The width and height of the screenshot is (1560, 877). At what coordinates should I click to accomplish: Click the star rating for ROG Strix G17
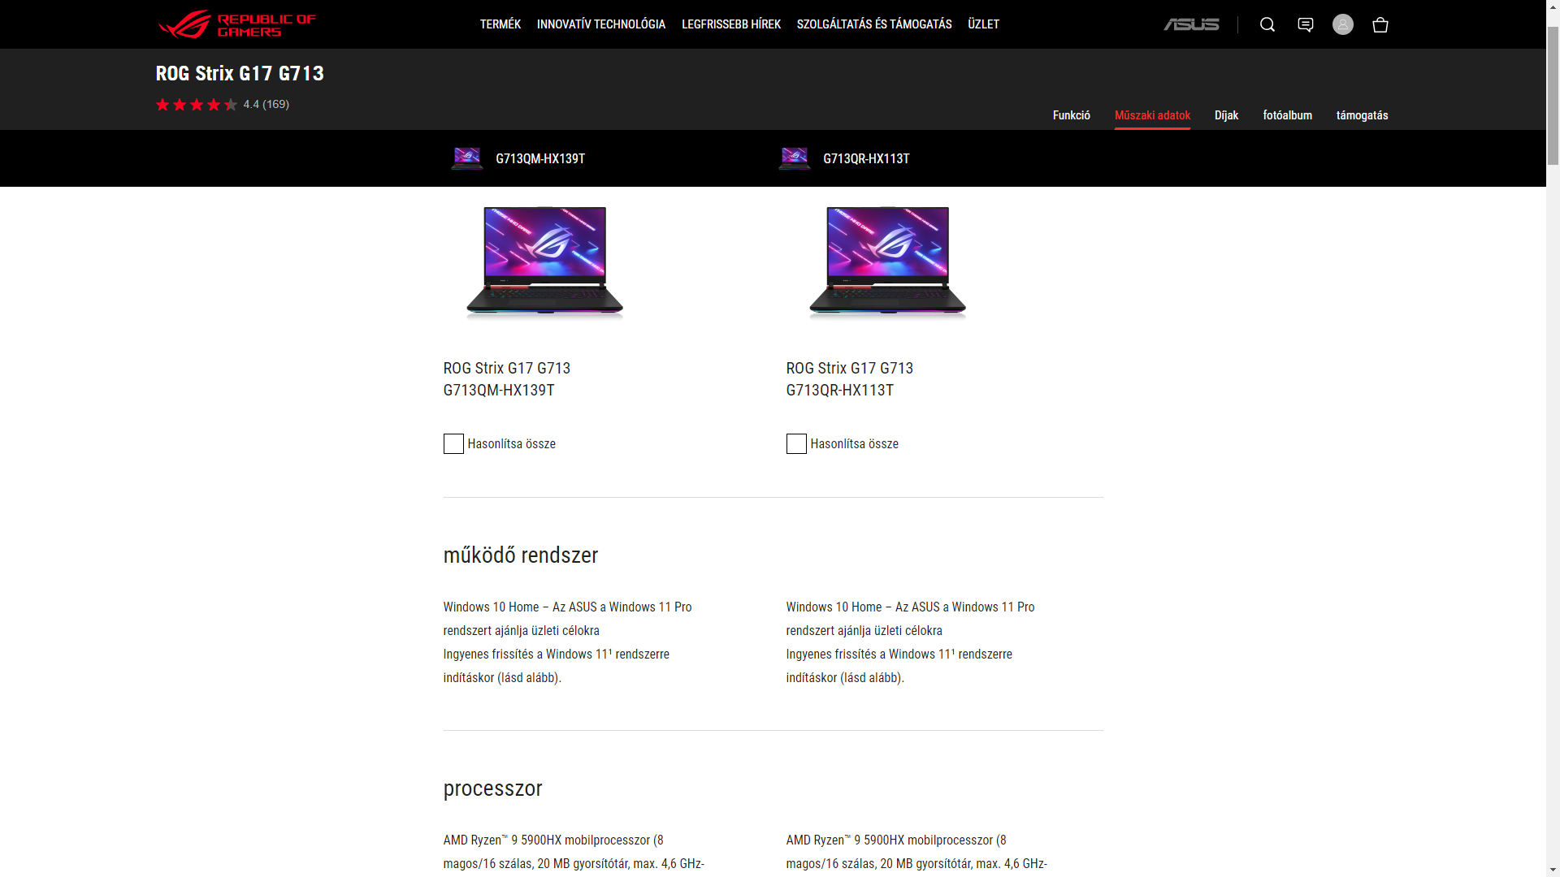click(197, 104)
